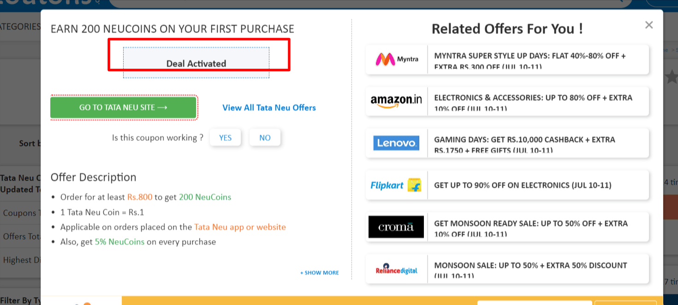This screenshot has width=678, height=305.
Task: Click the Croma brand logo
Action: point(396,227)
